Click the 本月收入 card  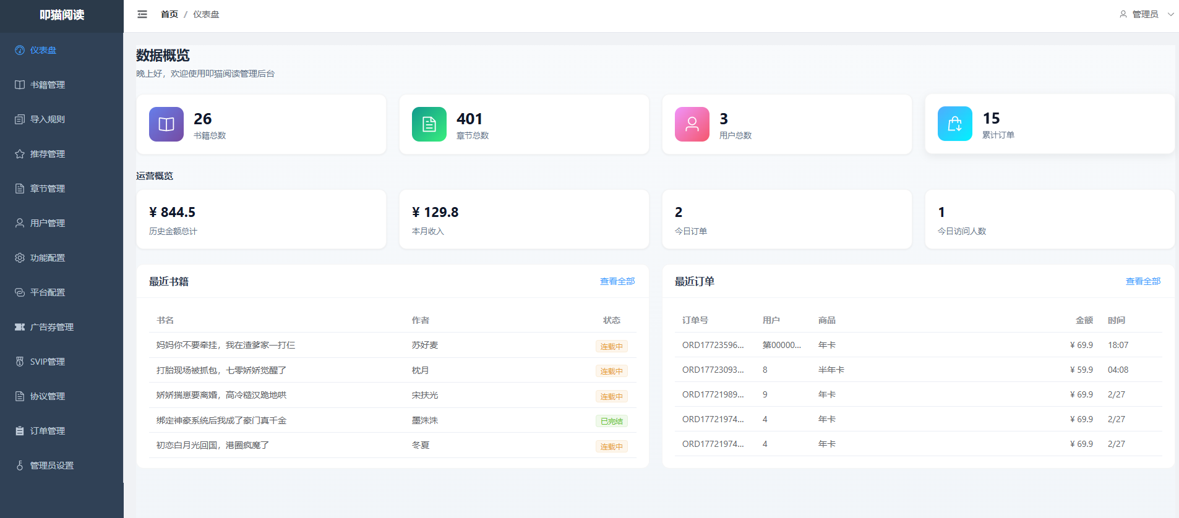pyautogui.click(x=524, y=219)
